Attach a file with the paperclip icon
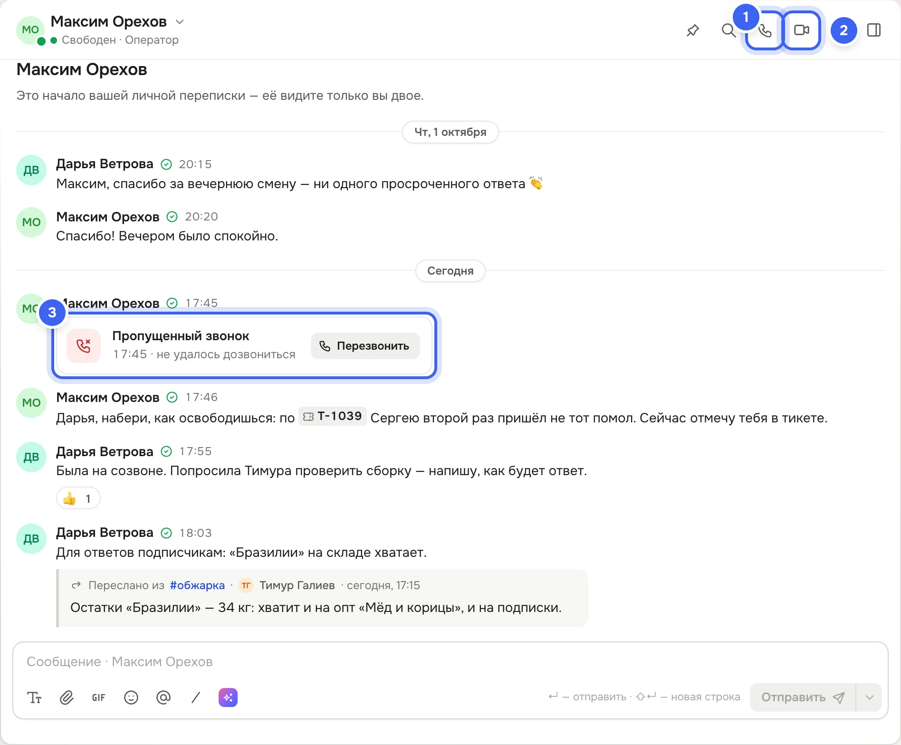 pos(67,697)
